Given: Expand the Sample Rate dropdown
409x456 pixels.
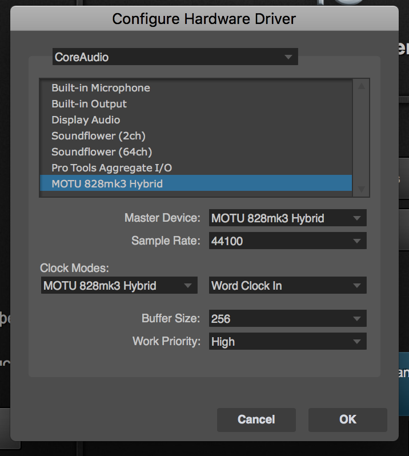Looking at the screenshot, I should click(287, 241).
